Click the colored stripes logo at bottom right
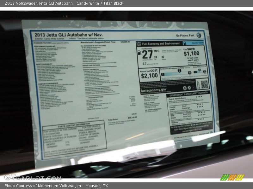 click(x=232, y=177)
